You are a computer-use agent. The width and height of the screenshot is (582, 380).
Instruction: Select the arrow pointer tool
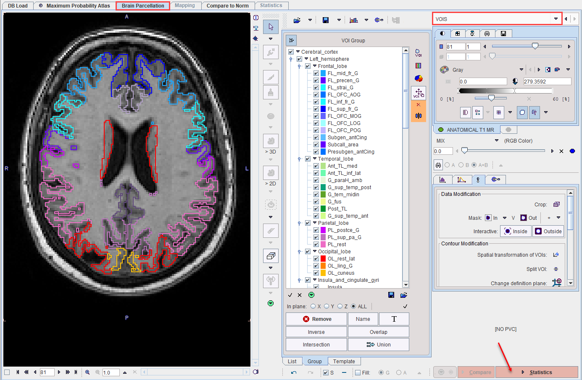[x=271, y=27]
